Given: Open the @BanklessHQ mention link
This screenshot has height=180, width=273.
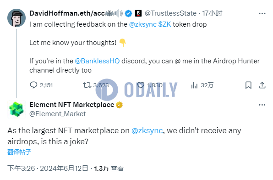Looking at the screenshot, I should coord(97,61).
